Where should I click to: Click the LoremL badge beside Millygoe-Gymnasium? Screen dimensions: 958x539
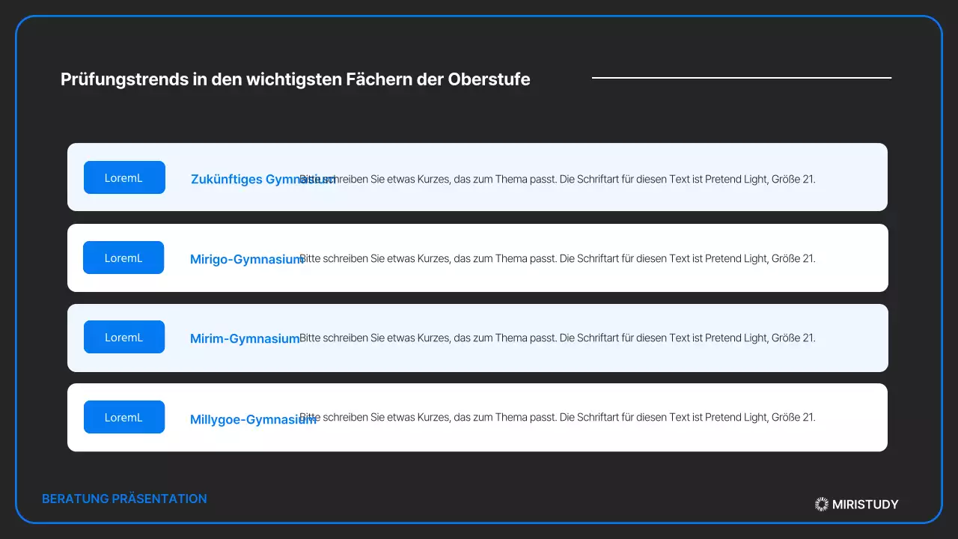124,417
